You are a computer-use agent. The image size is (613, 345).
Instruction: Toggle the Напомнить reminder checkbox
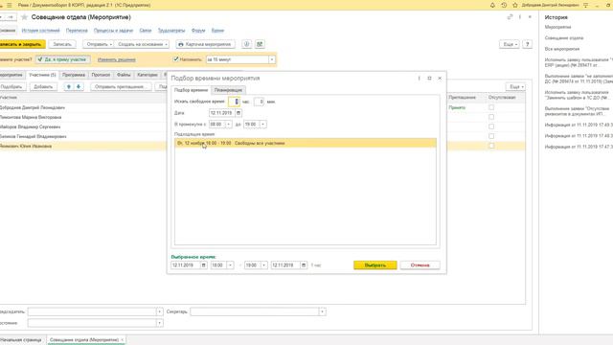click(176, 59)
